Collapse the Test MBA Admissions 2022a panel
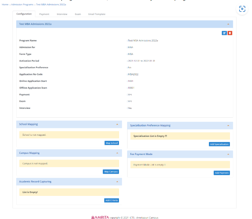 [228, 24]
